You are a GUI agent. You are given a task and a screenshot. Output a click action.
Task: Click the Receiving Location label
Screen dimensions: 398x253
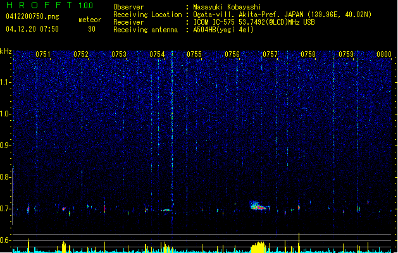[147, 15]
